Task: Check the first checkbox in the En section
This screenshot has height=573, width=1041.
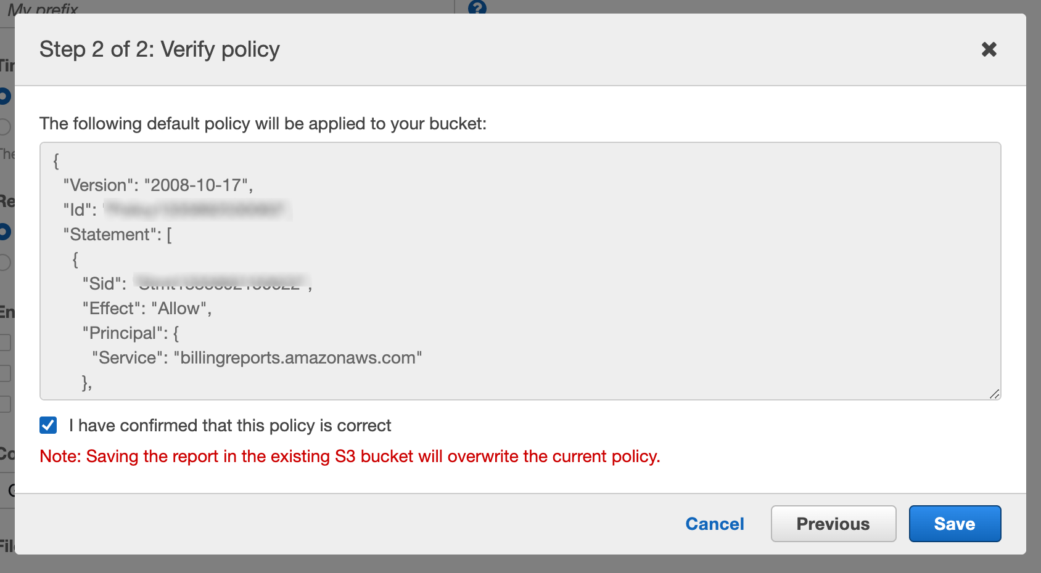Action: pos(4,342)
